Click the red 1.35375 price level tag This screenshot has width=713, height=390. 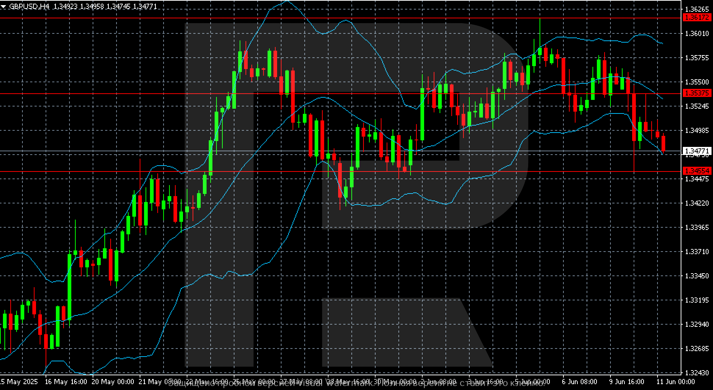point(697,93)
